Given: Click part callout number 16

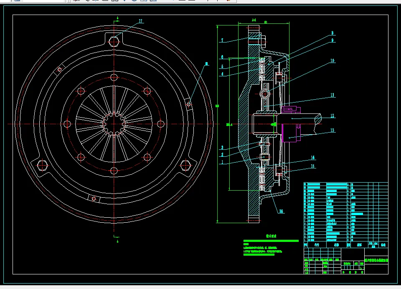Looking at the screenshot, I should click(281, 211).
